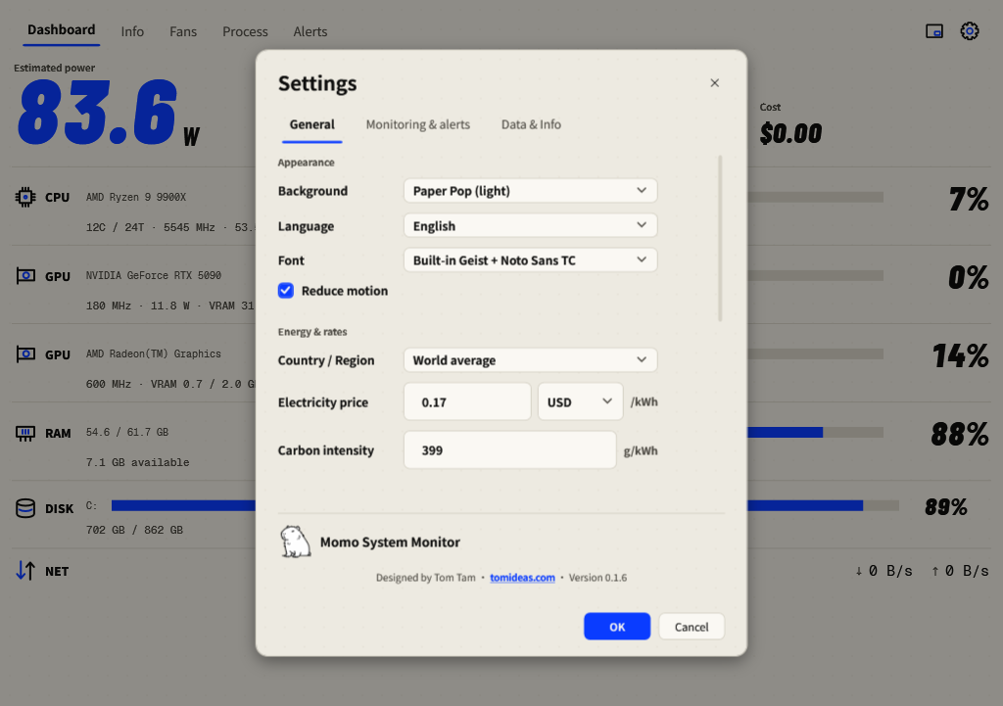Screen dimensions: 1003x706
Task: Click the 89% disk usage value
Action: pyautogui.click(x=946, y=507)
